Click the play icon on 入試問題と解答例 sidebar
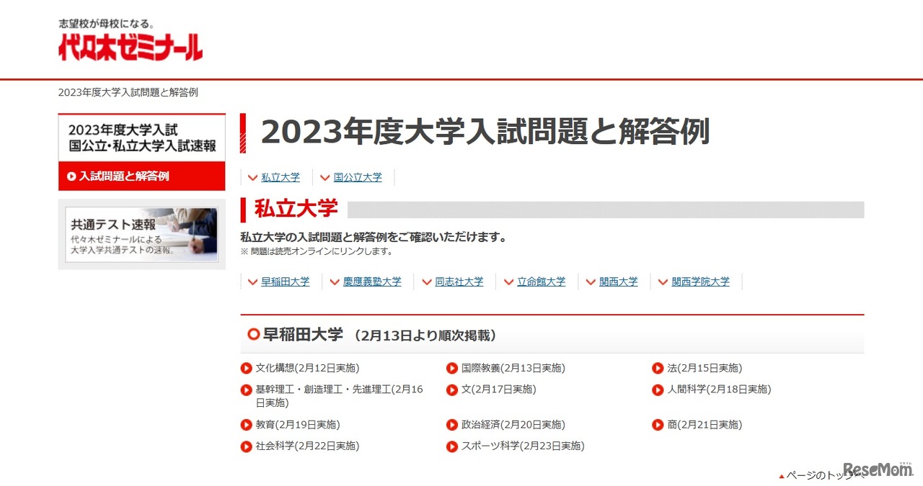Image resolution: width=923 pixels, height=486 pixels. pos(71,175)
